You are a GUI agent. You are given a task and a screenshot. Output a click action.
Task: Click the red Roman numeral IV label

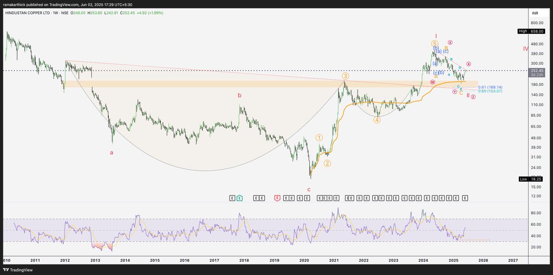[x=525, y=49]
